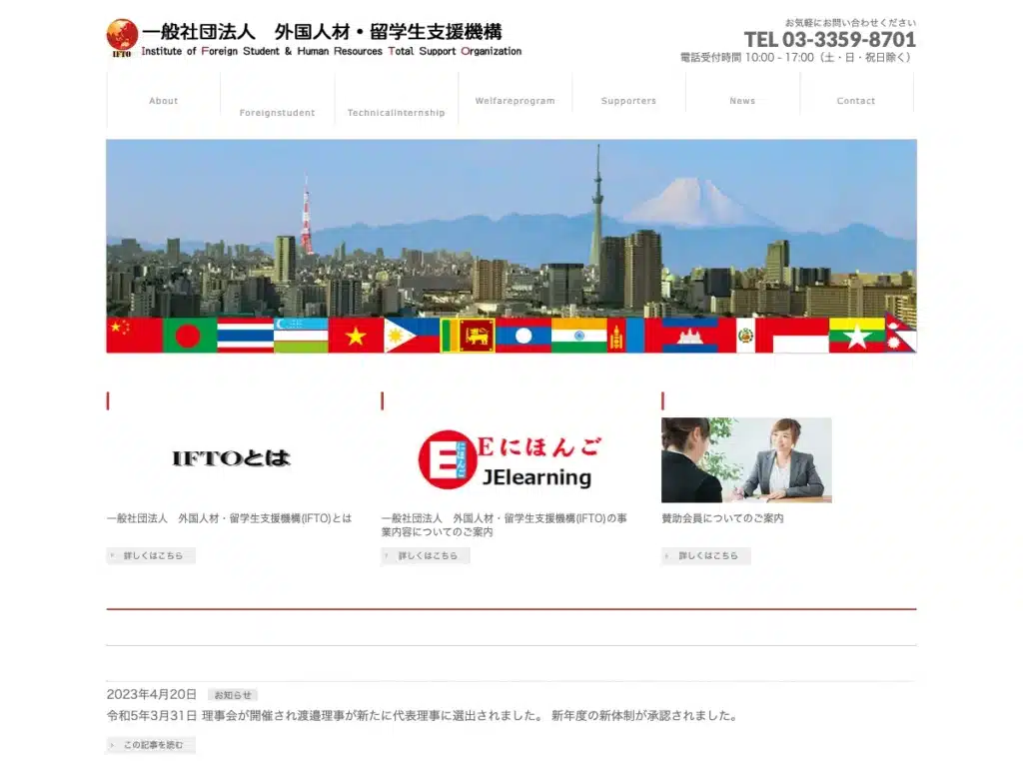The image size is (1023, 767).
Task: Click the Uzbekistan flag in banner
Action: click(301, 336)
